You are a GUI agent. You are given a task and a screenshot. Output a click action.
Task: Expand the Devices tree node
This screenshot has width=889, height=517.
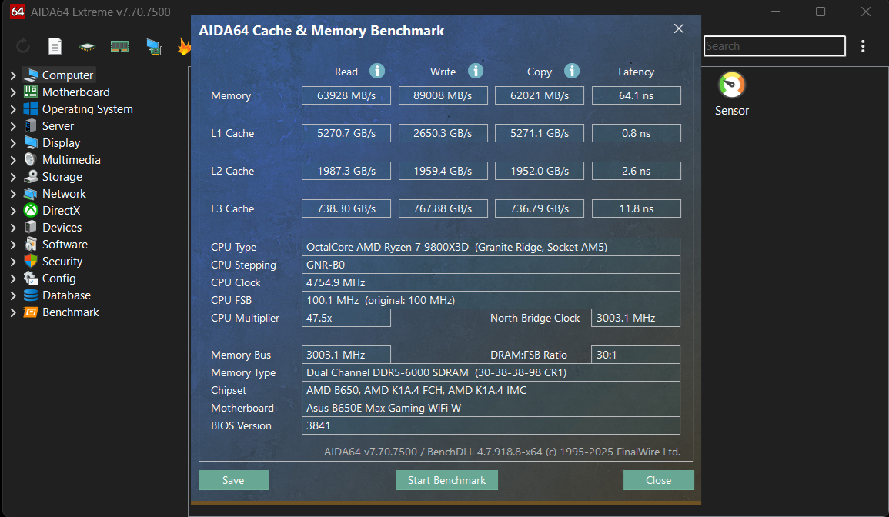tap(13, 227)
